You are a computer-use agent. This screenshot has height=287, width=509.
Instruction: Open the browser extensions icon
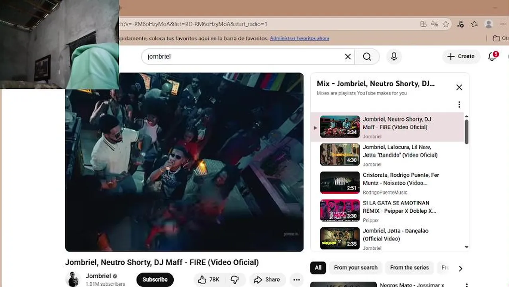[x=460, y=24]
